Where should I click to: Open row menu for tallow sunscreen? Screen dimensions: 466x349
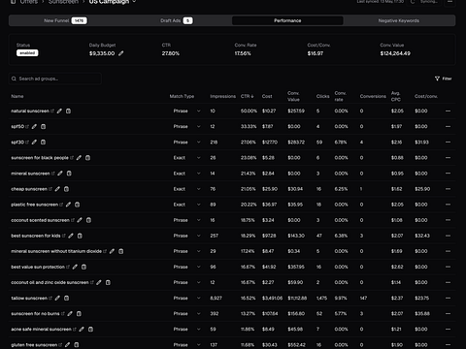448,298
